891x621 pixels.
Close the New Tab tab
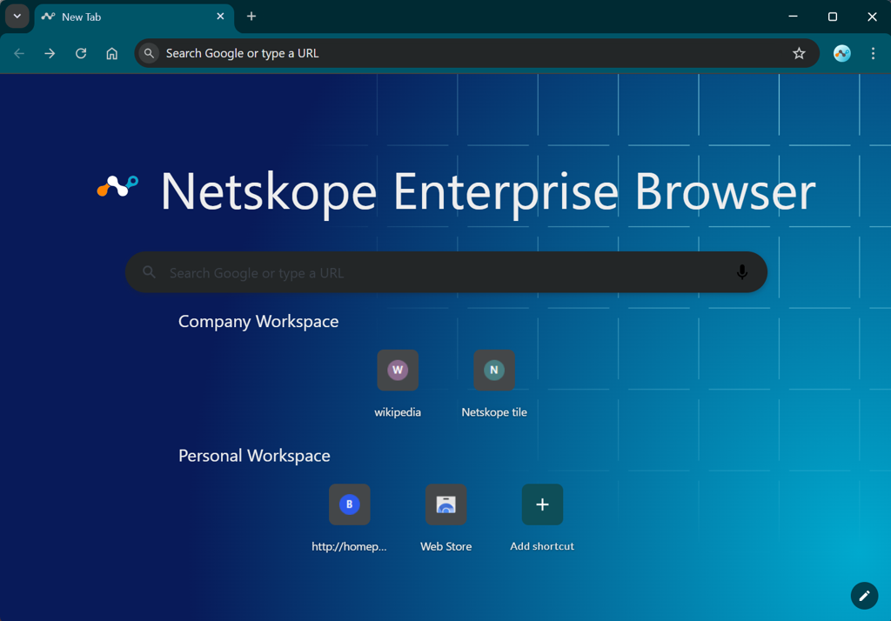point(220,17)
